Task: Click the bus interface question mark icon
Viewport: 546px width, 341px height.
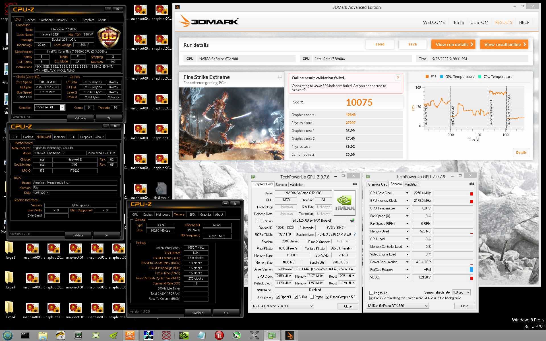Action: 354,234
